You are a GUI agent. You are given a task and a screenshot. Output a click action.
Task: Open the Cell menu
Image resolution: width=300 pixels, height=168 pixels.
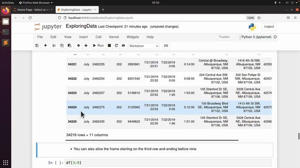98,37
